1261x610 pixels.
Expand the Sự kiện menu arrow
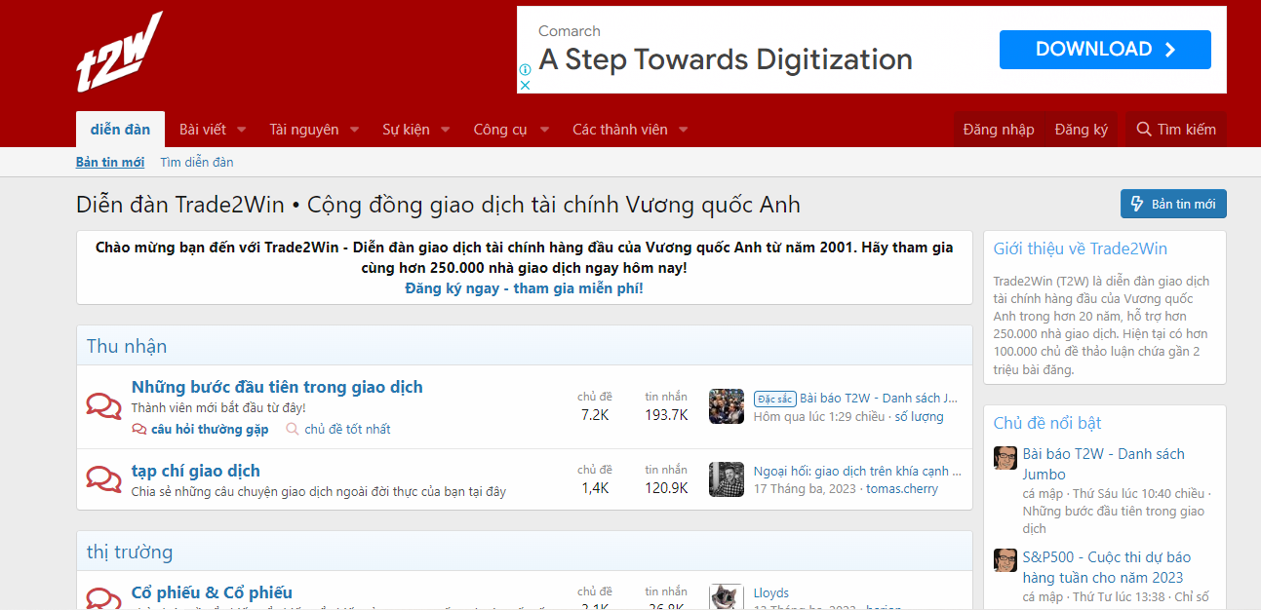445,130
